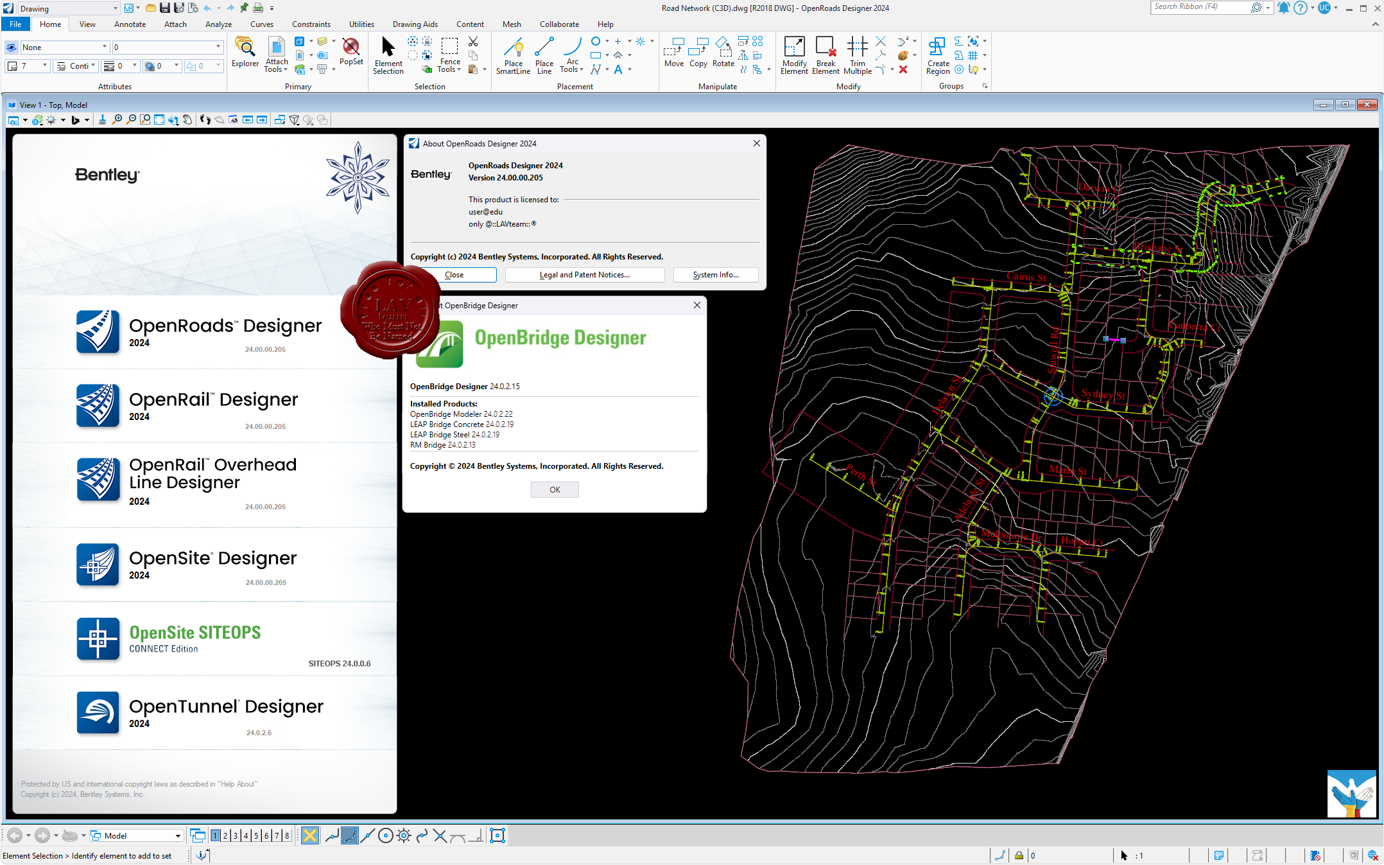Toggle view number 3 button
1384x865 pixels.
pos(236,835)
